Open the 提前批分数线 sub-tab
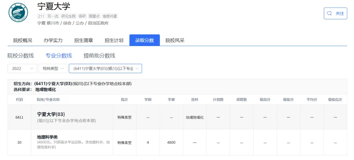Viewport: 354px width, 160px height. click(x=99, y=56)
